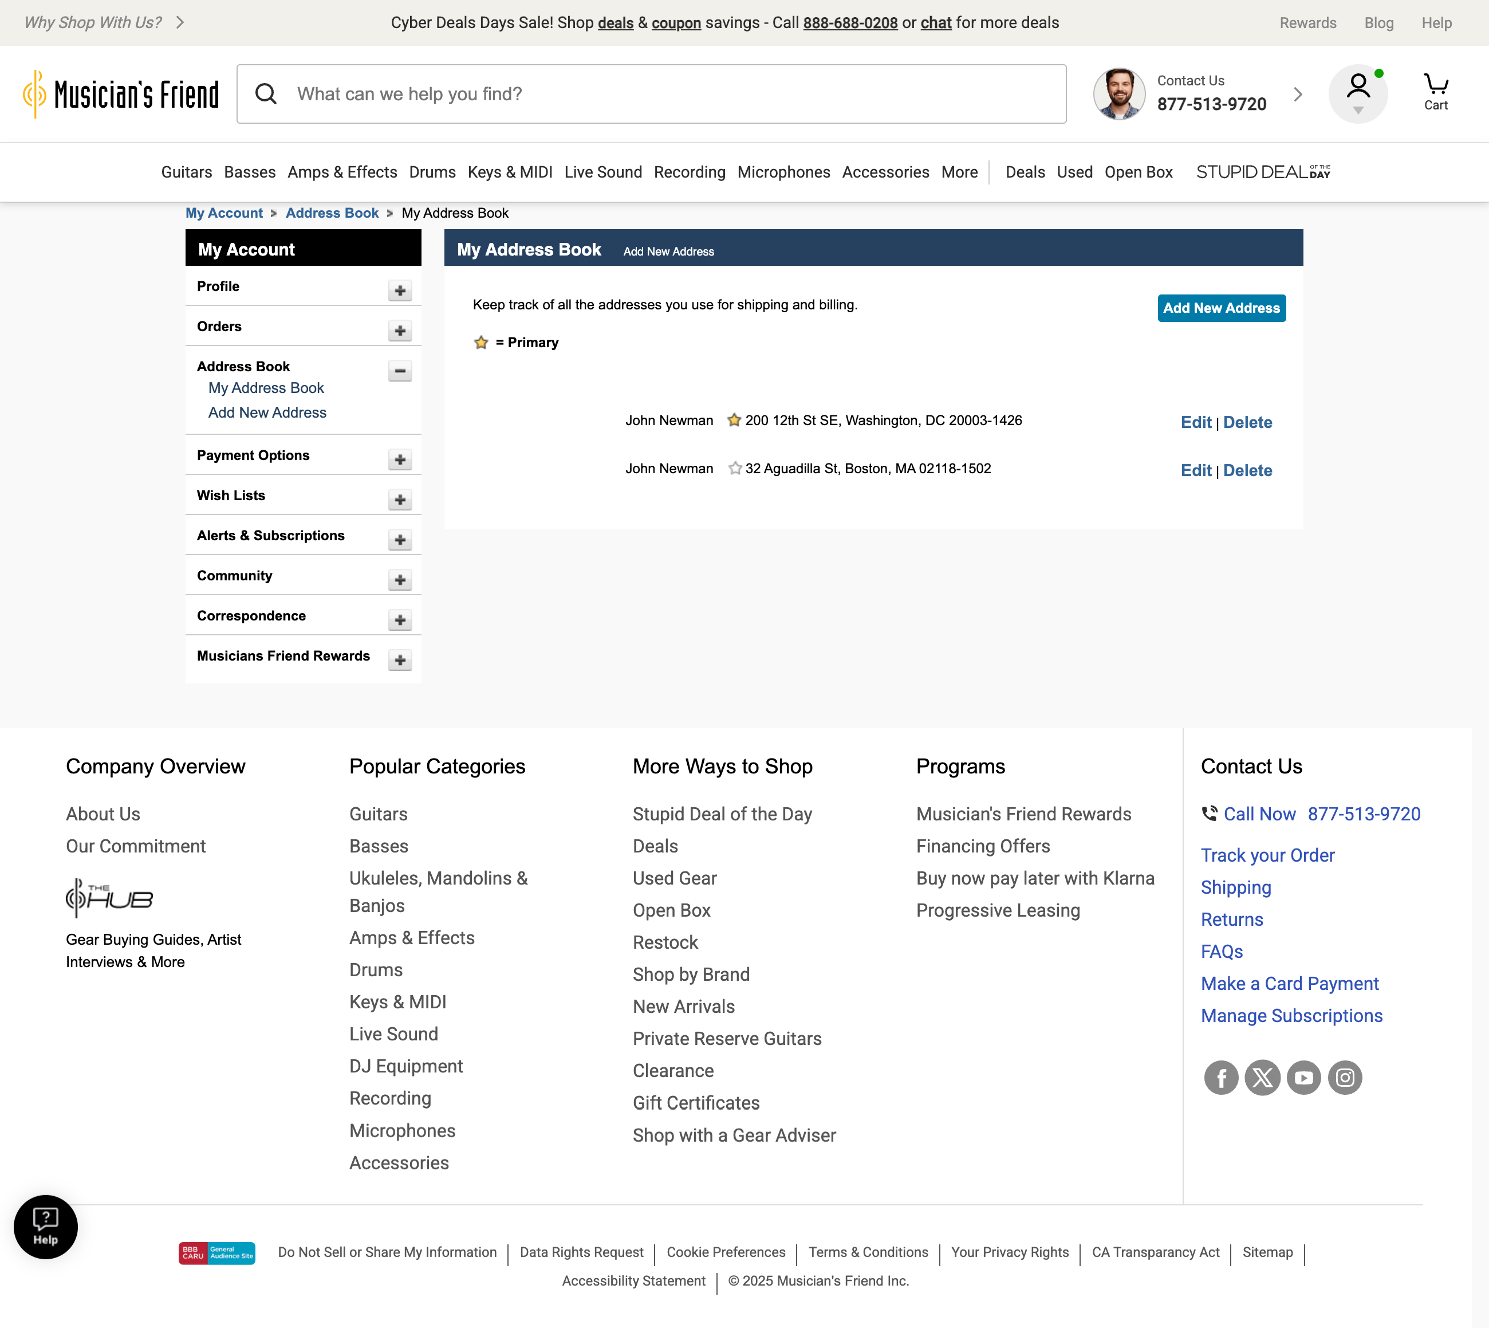Open the YouTube social icon

click(1303, 1077)
